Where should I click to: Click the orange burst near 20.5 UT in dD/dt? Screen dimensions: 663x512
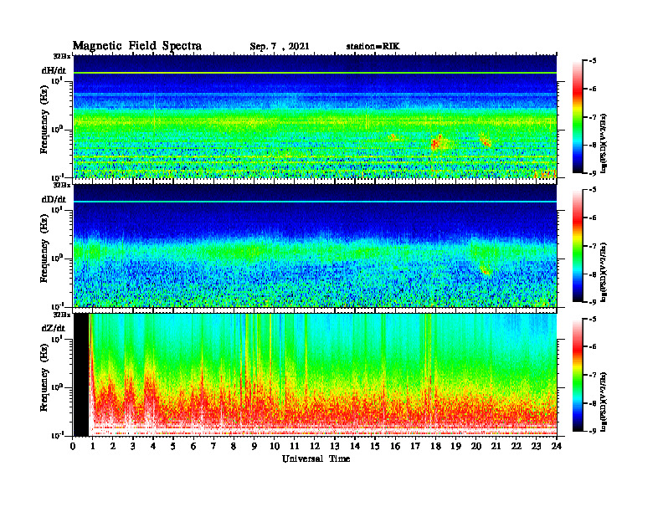[485, 269]
